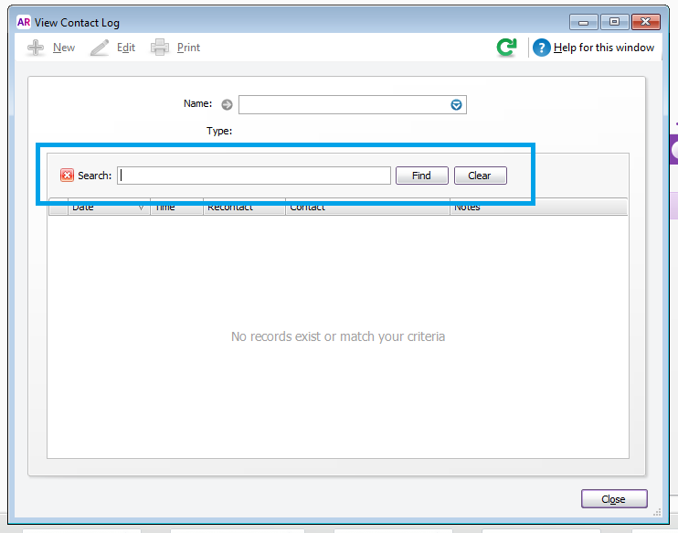The image size is (678, 533).
Task: Click the grey arrow icon beside Name
Action: pos(227,105)
